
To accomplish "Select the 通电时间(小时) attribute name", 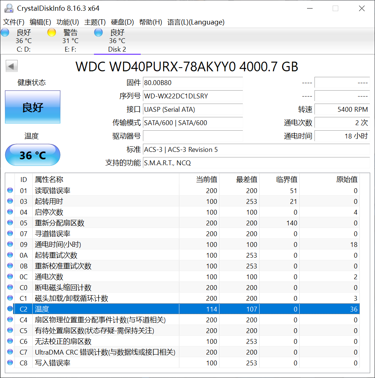I will click(x=58, y=244).
